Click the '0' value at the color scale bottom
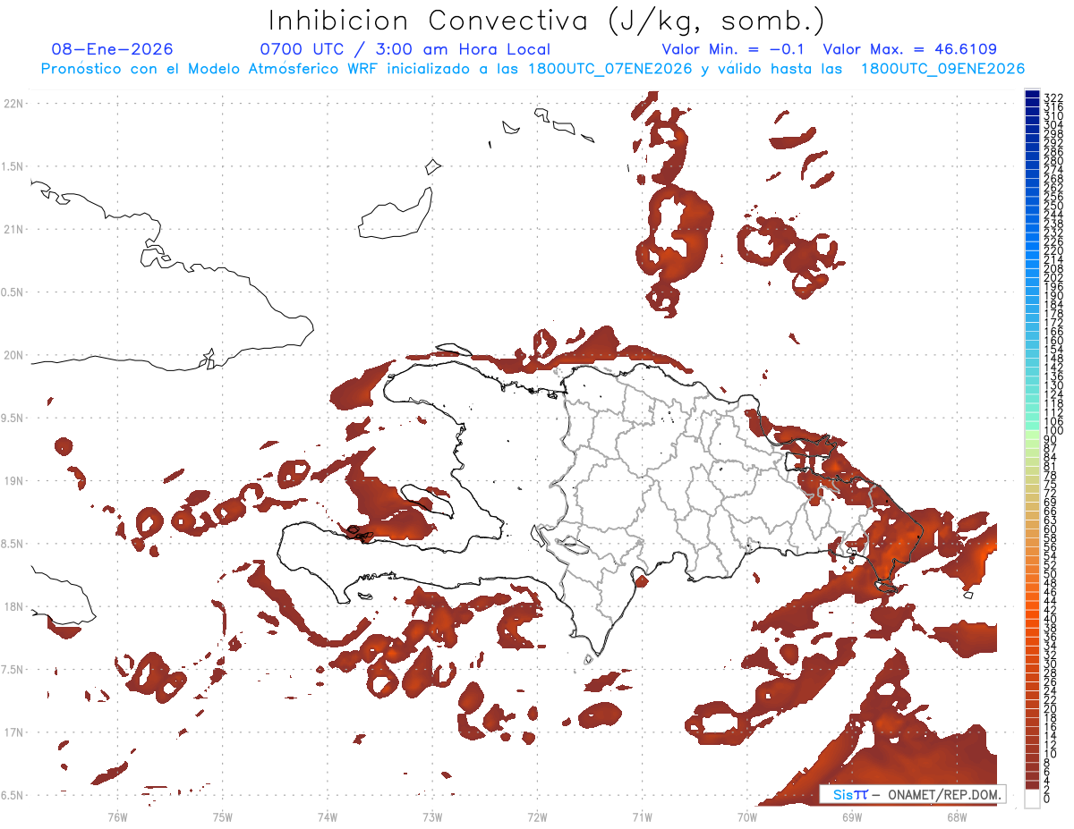The image size is (1074, 829). (x=1047, y=797)
